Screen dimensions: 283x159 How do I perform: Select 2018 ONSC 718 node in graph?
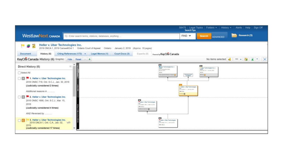[x=168, y=123]
